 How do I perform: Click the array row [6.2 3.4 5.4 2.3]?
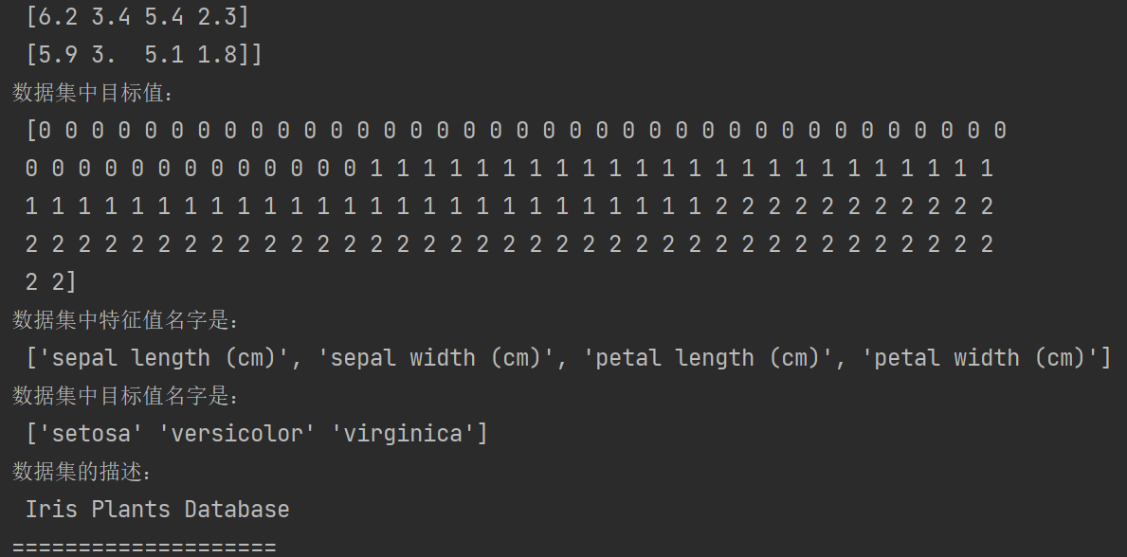(137, 16)
